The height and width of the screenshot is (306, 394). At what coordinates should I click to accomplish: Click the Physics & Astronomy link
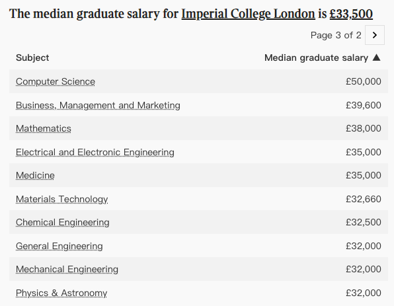pyautogui.click(x=61, y=293)
